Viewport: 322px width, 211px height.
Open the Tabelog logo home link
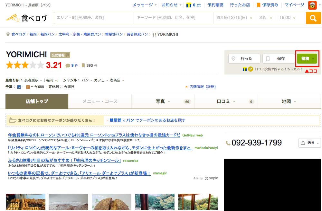pos(26,18)
